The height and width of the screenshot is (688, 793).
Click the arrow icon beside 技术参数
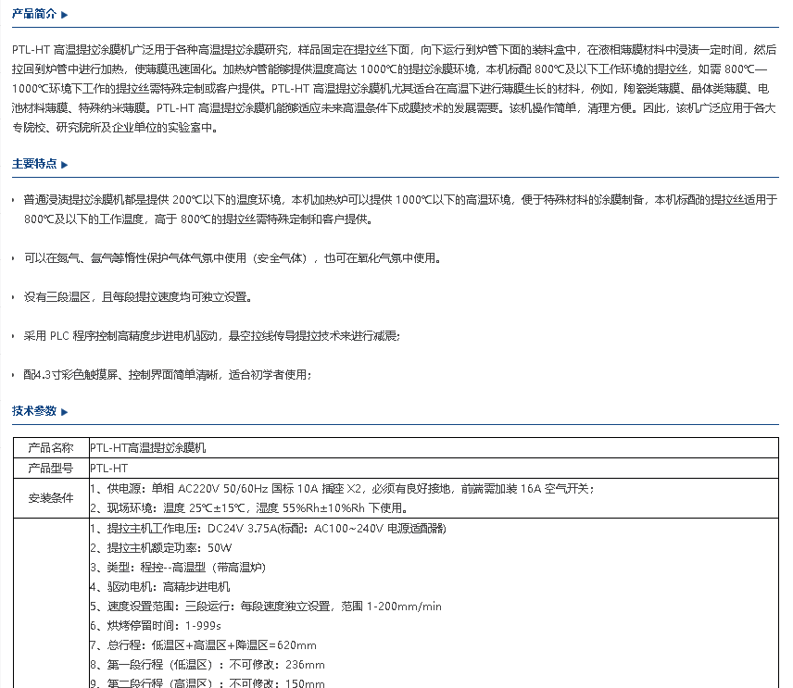pos(65,412)
